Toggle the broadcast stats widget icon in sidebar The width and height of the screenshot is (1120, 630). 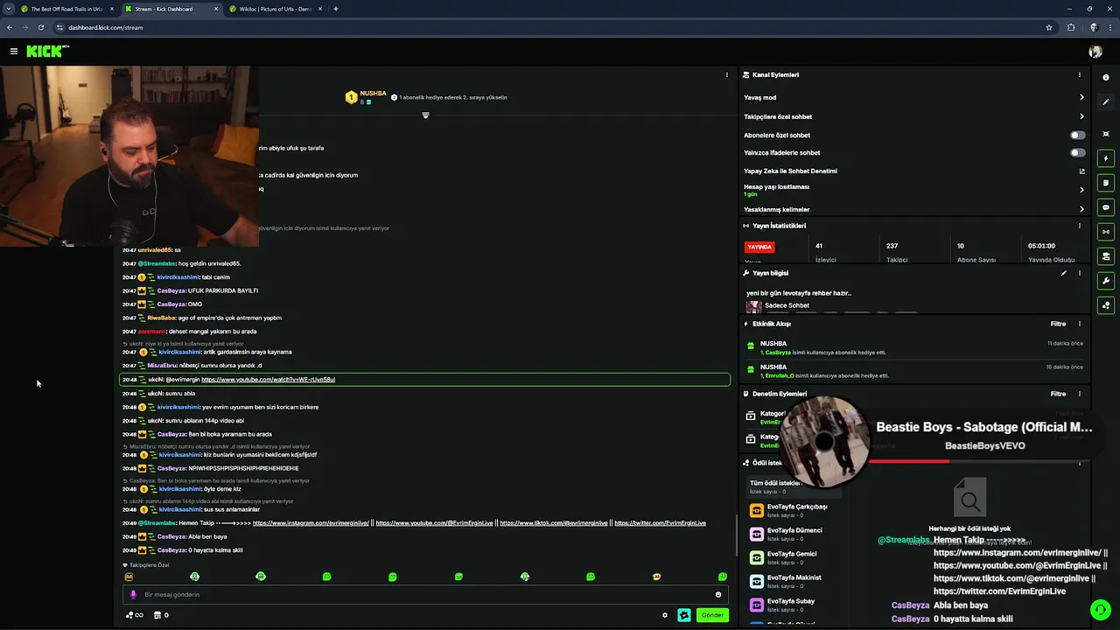point(1106,232)
